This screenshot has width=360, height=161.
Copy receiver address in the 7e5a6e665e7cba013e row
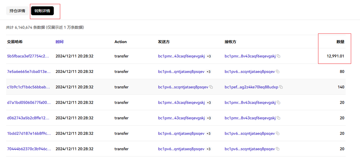click(x=277, y=72)
